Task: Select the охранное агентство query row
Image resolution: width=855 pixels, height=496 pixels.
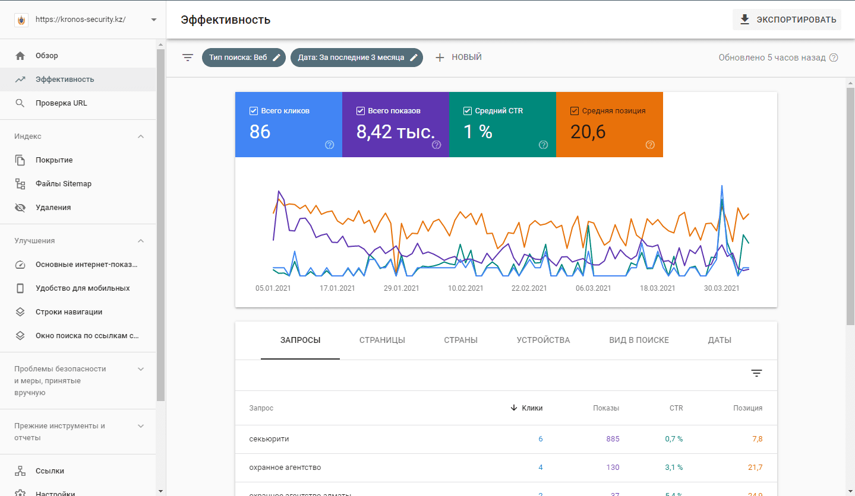Action: [506, 468]
